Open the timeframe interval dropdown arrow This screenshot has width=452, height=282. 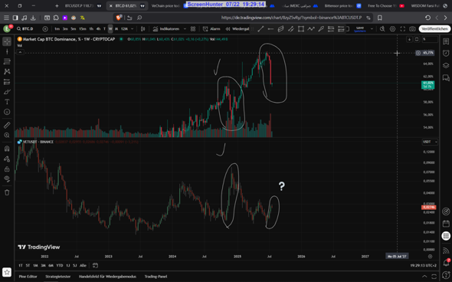point(133,29)
